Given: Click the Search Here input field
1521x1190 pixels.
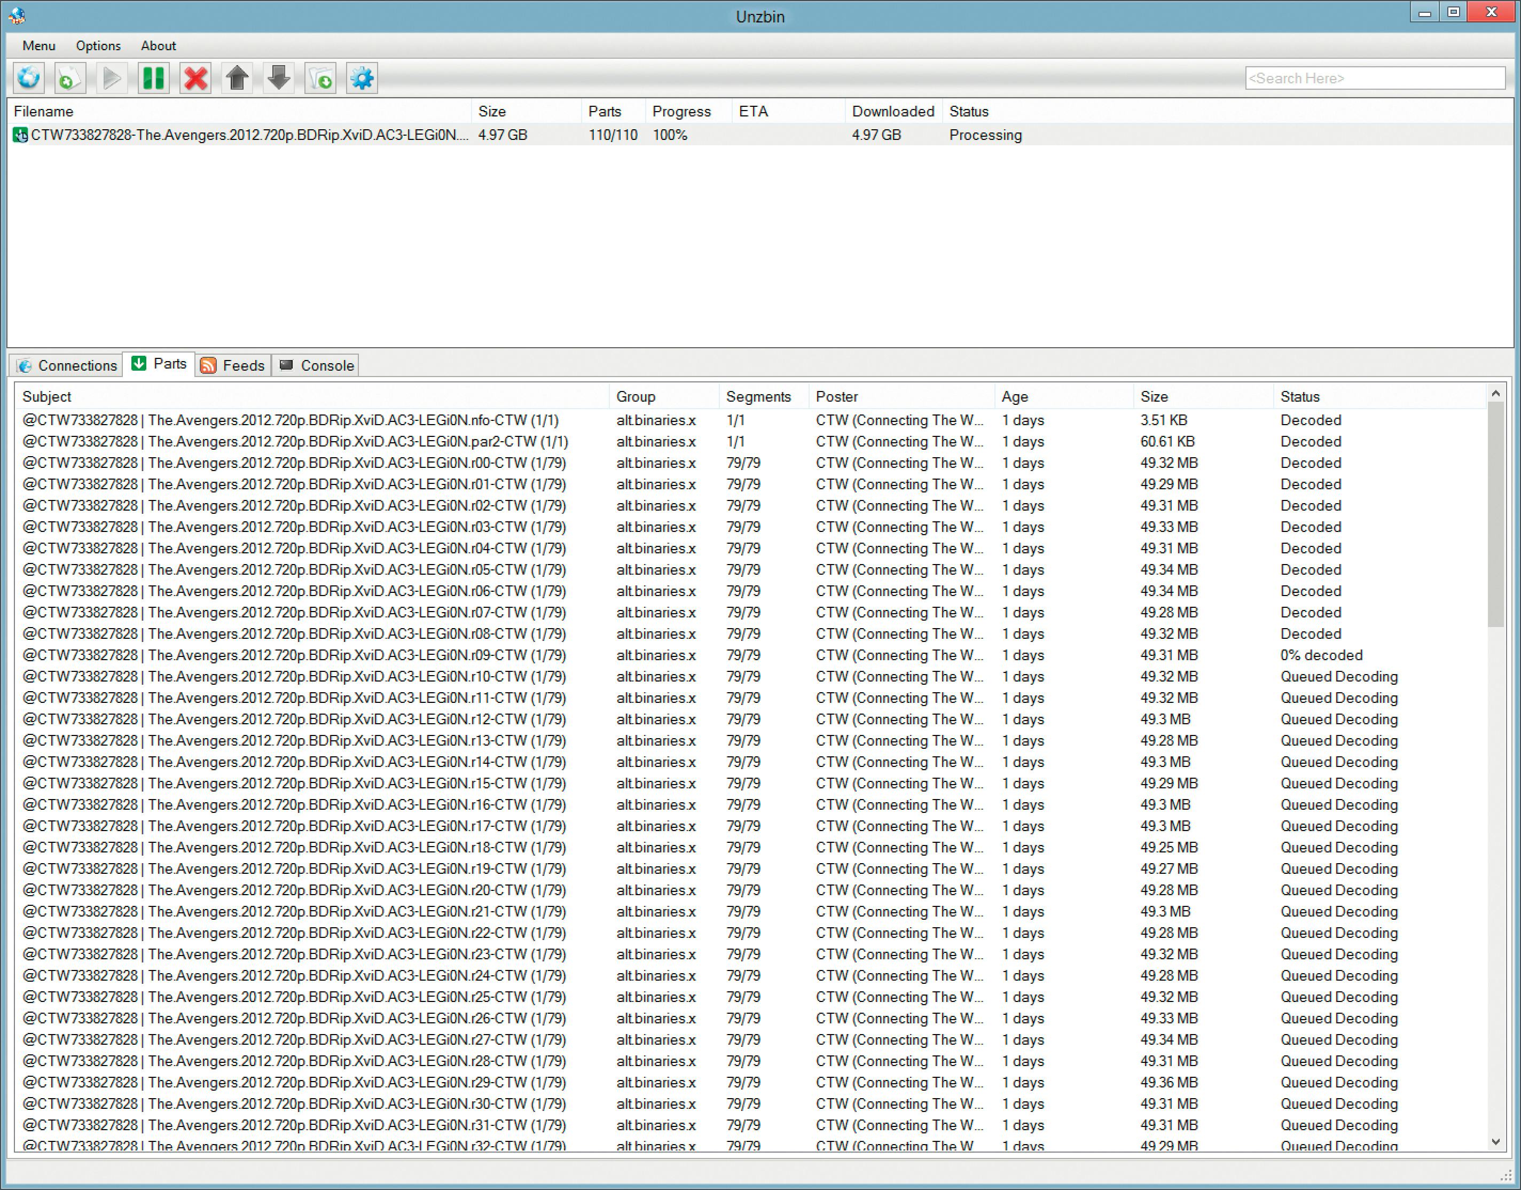Looking at the screenshot, I should (1374, 78).
